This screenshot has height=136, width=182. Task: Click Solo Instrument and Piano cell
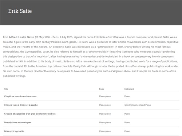(x=138, y=105)
